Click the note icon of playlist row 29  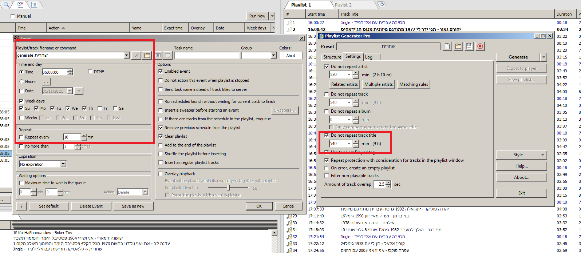pyautogui.click(x=289, y=216)
